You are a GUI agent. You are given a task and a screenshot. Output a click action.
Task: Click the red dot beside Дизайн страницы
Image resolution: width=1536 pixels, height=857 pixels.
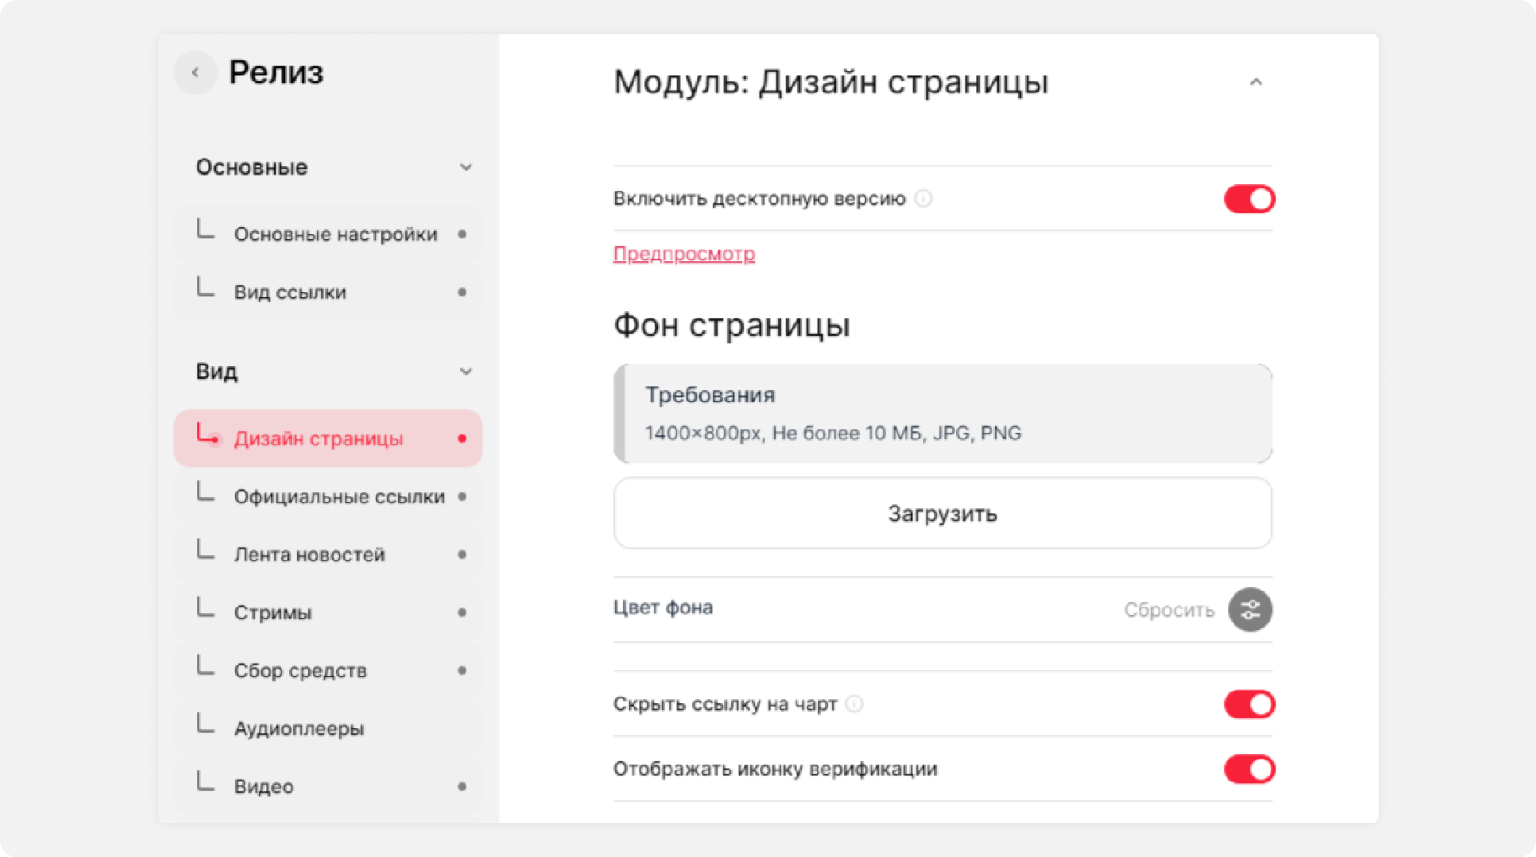tap(462, 439)
